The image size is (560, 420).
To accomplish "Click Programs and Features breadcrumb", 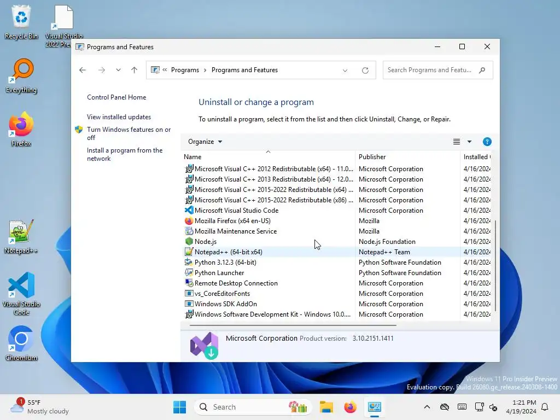I will coord(244,70).
